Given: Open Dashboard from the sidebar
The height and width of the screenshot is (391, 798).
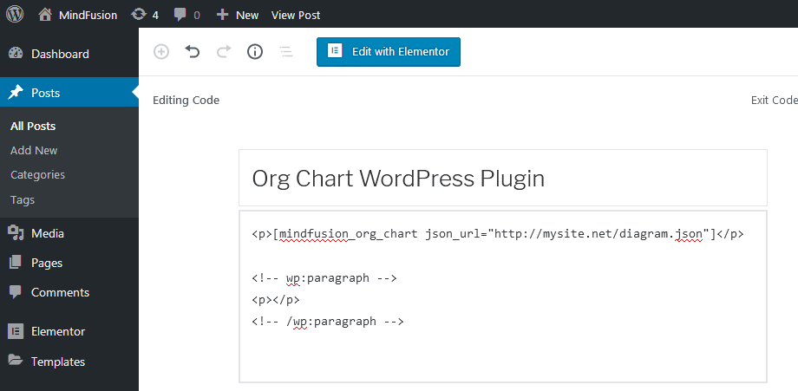Looking at the screenshot, I should click(60, 54).
